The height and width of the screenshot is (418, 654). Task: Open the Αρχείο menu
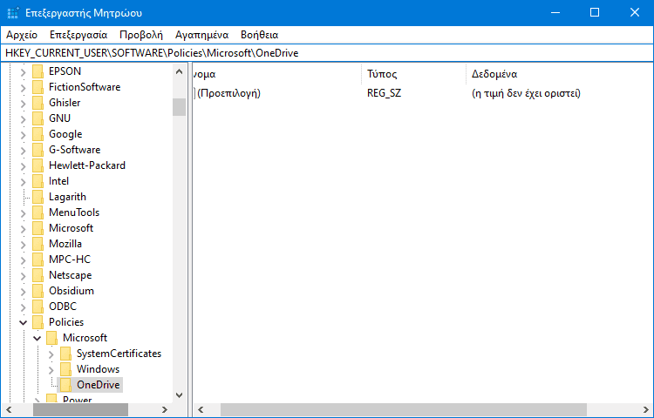coord(22,35)
